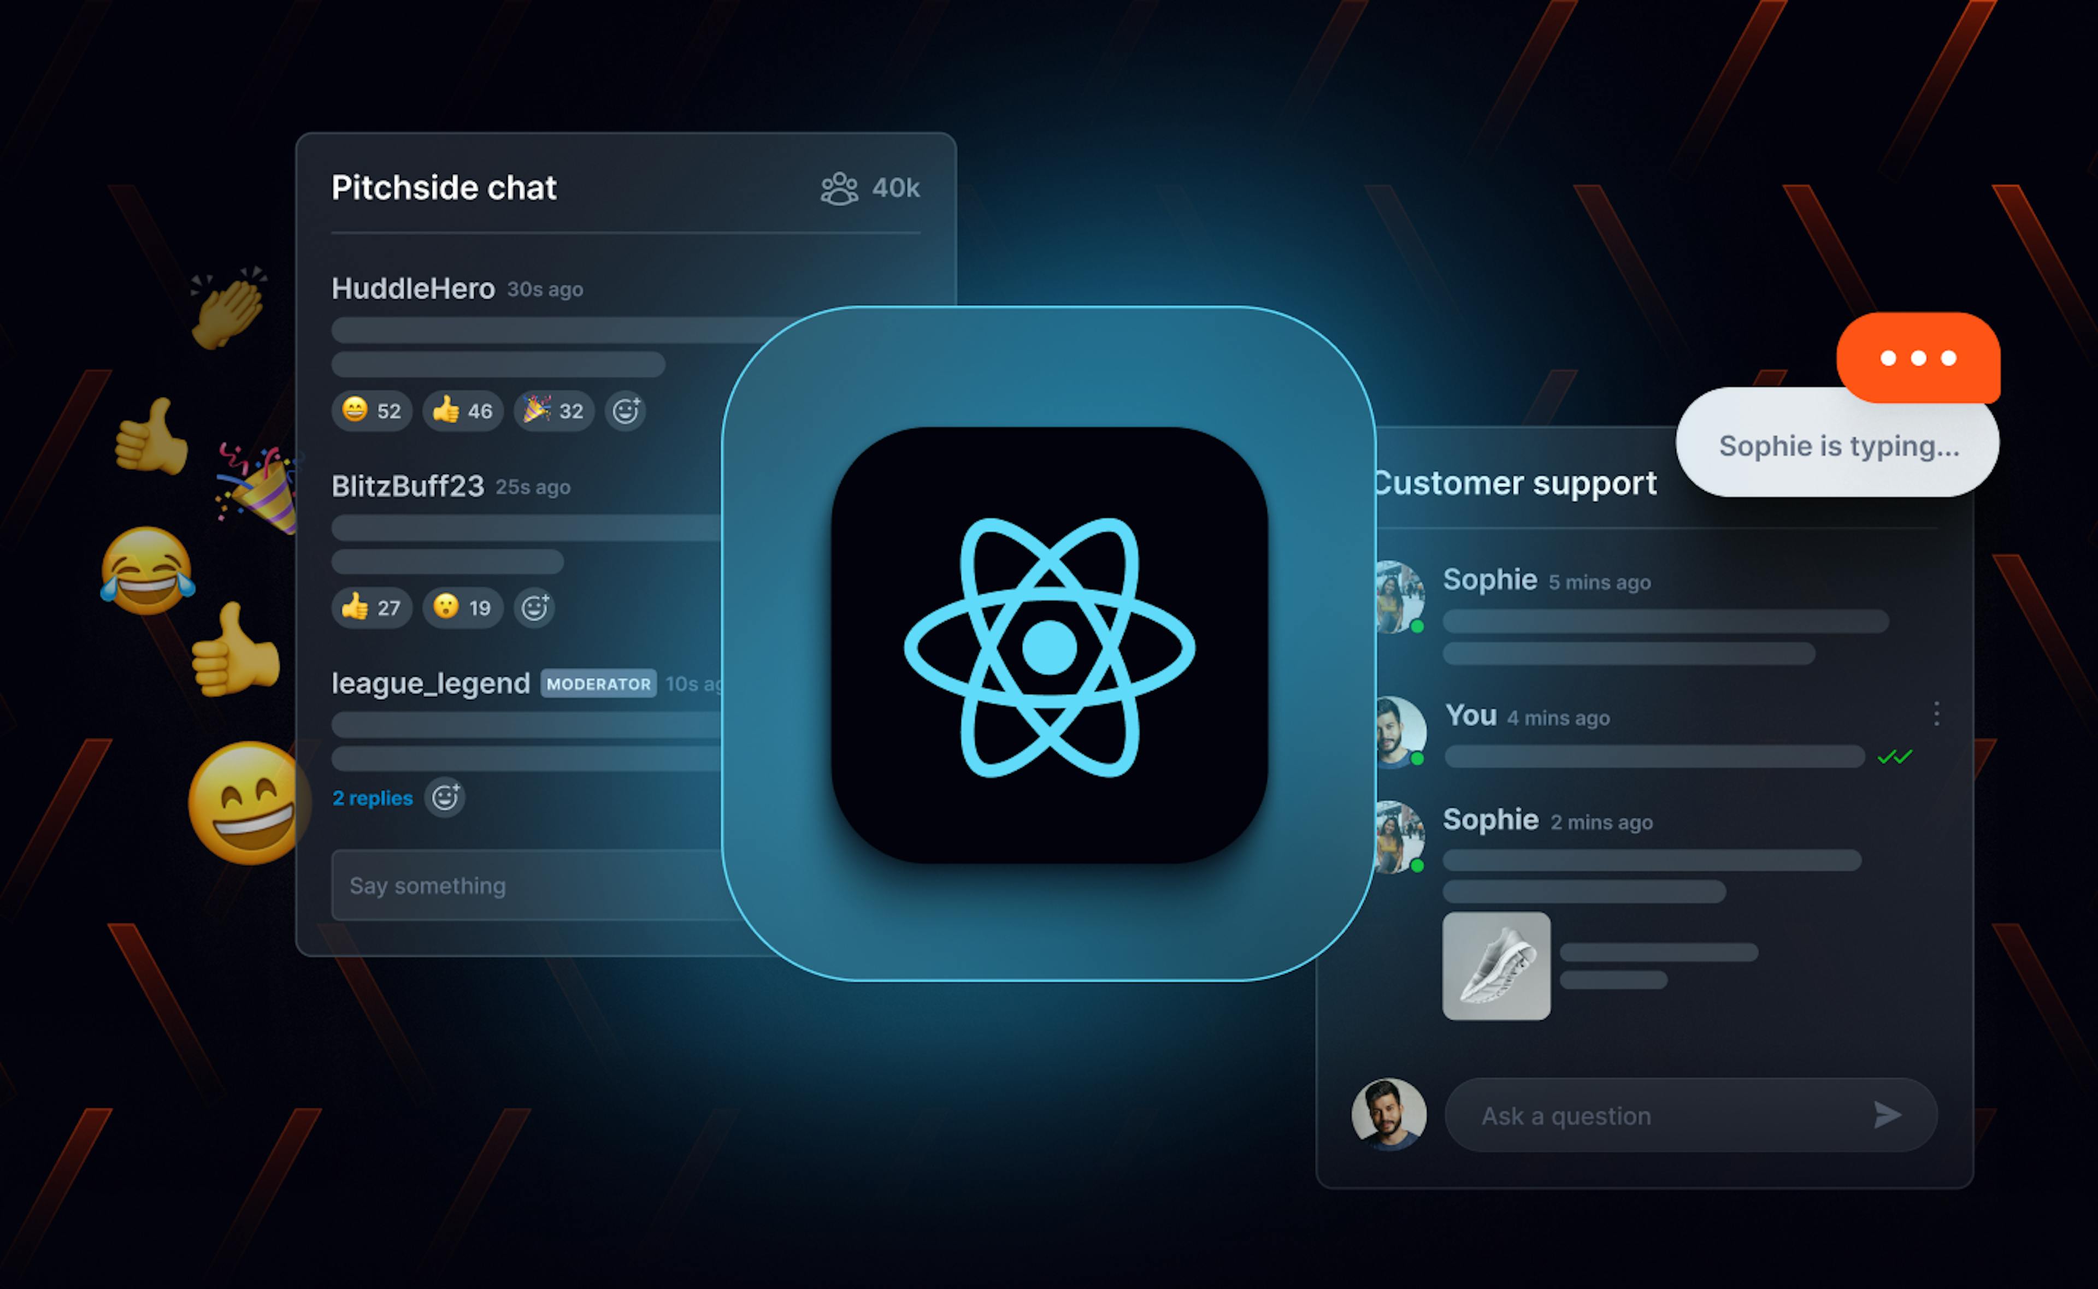Expand the thread showing 2 replies
Screen dimensions: 2098x1289
pyautogui.click(x=372, y=798)
